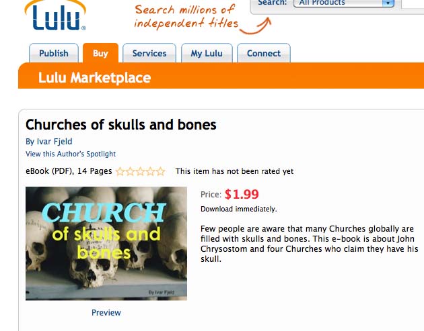Open author link By Ivar Fjeld

coord(49,142)
